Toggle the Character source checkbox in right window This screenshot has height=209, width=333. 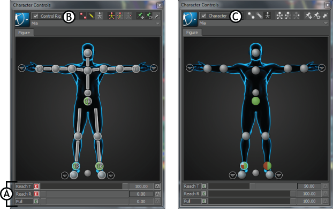click(203, 16)
